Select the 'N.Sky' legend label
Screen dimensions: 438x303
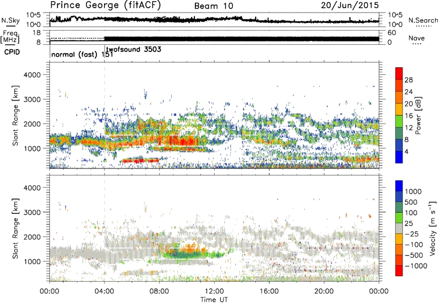tap(10, 20)
